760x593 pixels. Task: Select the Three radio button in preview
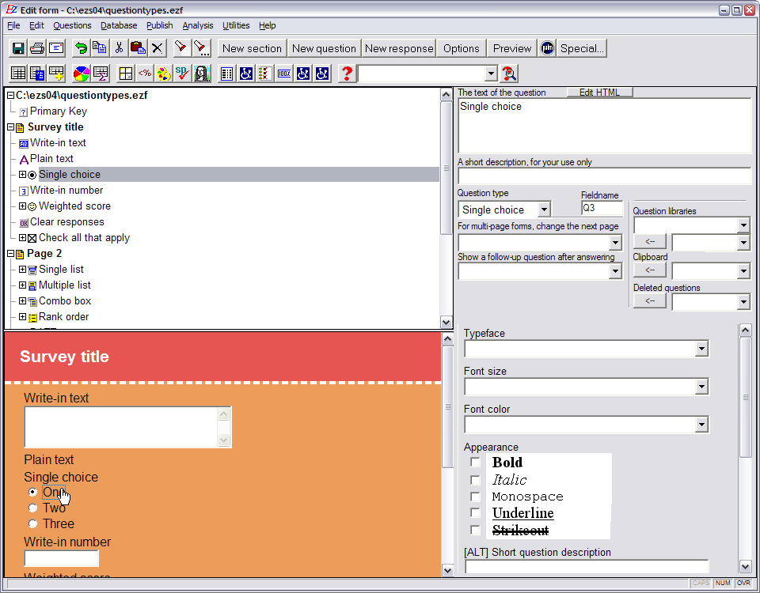coord(32,523)
